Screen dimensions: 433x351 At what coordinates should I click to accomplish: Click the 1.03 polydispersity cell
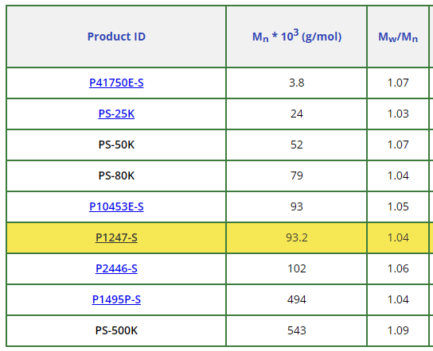tap(398, 114)
